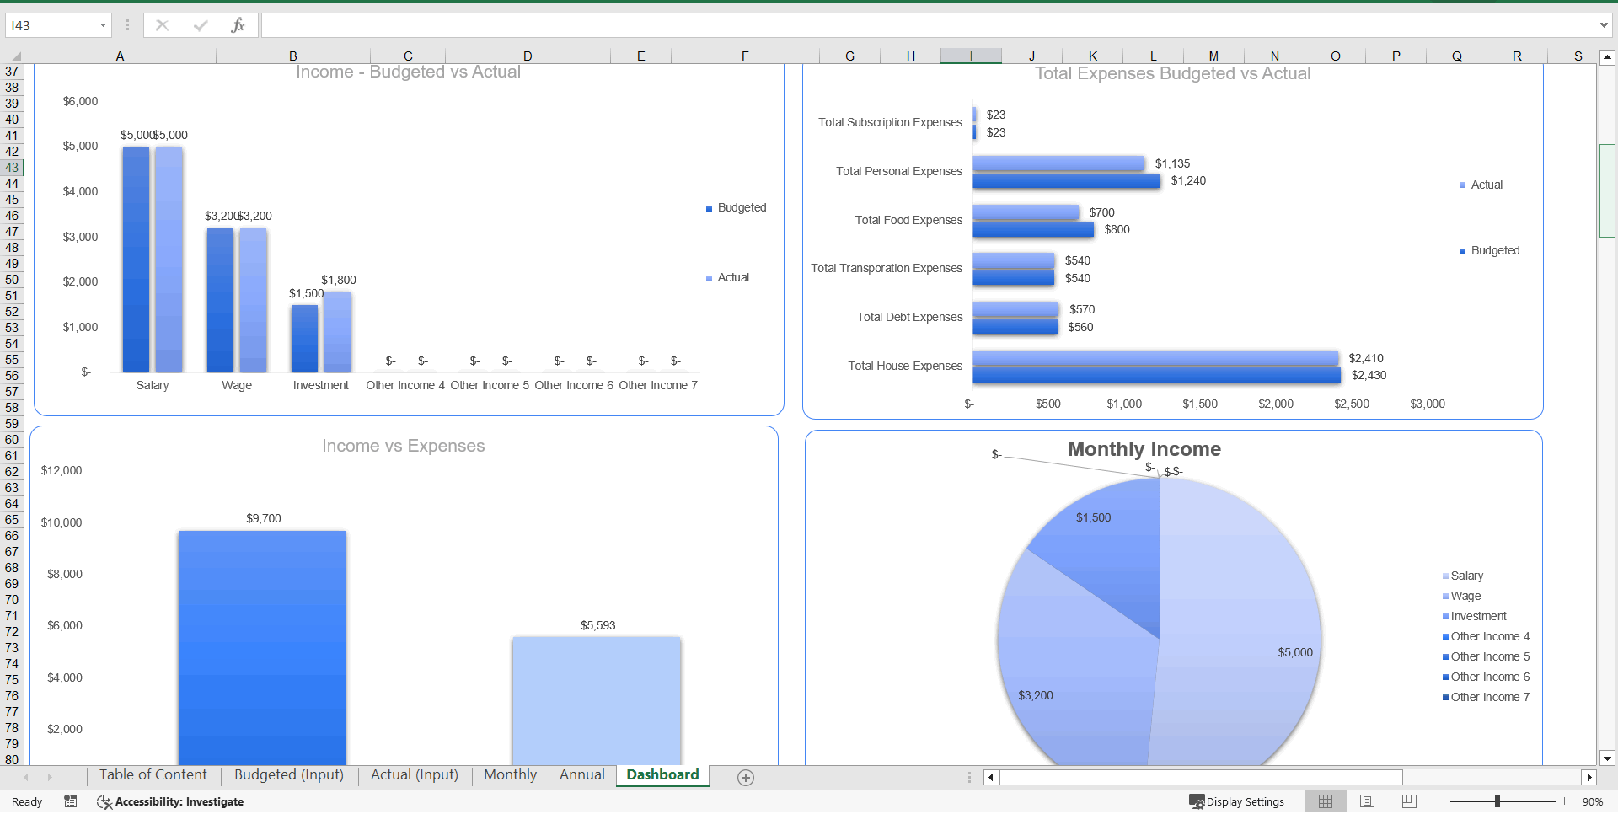Click Total Food Expenses axis label
The height and width of the screenshot is (814, 1618).
908,220
